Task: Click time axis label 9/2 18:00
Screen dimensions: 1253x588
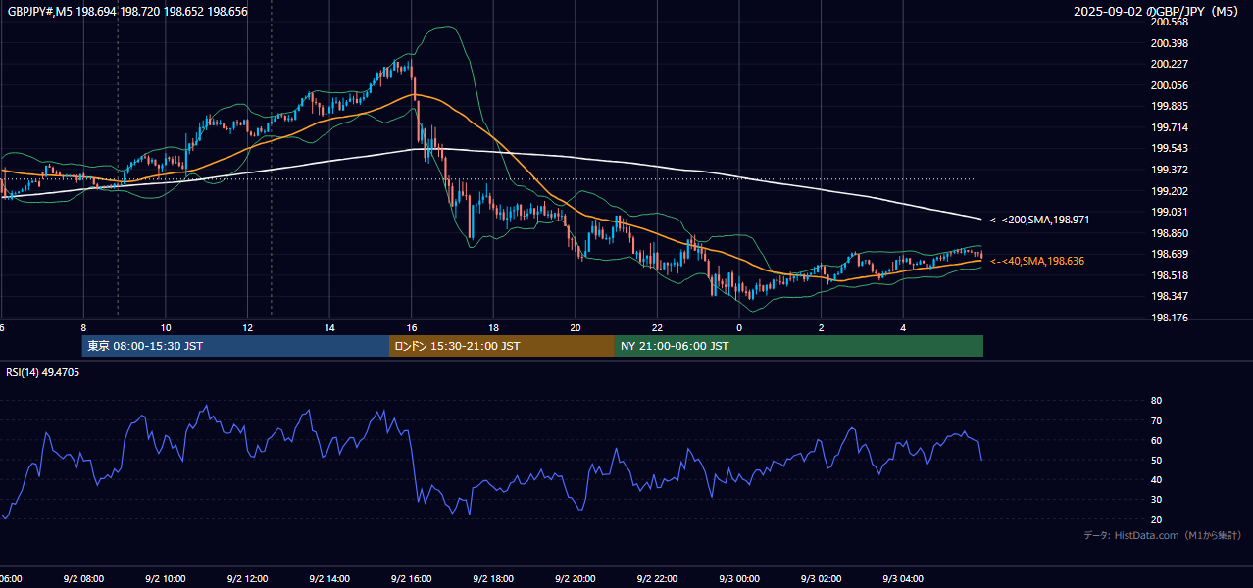Action: (493, 578)
